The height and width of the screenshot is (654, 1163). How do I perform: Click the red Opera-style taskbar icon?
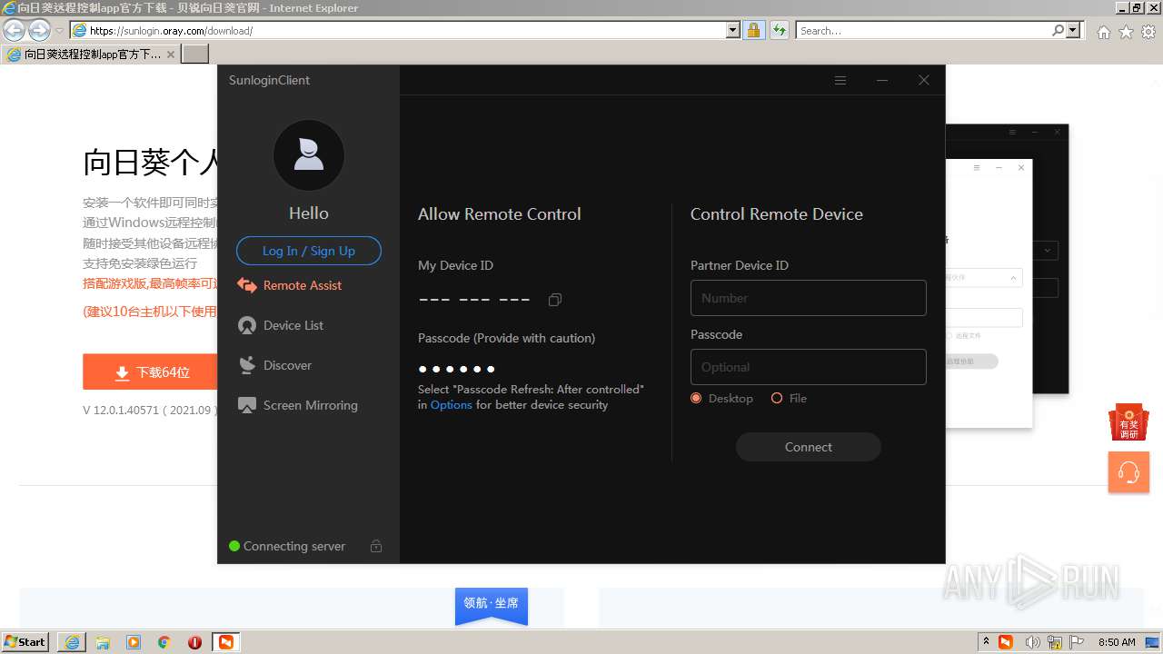tap(194, 642)
